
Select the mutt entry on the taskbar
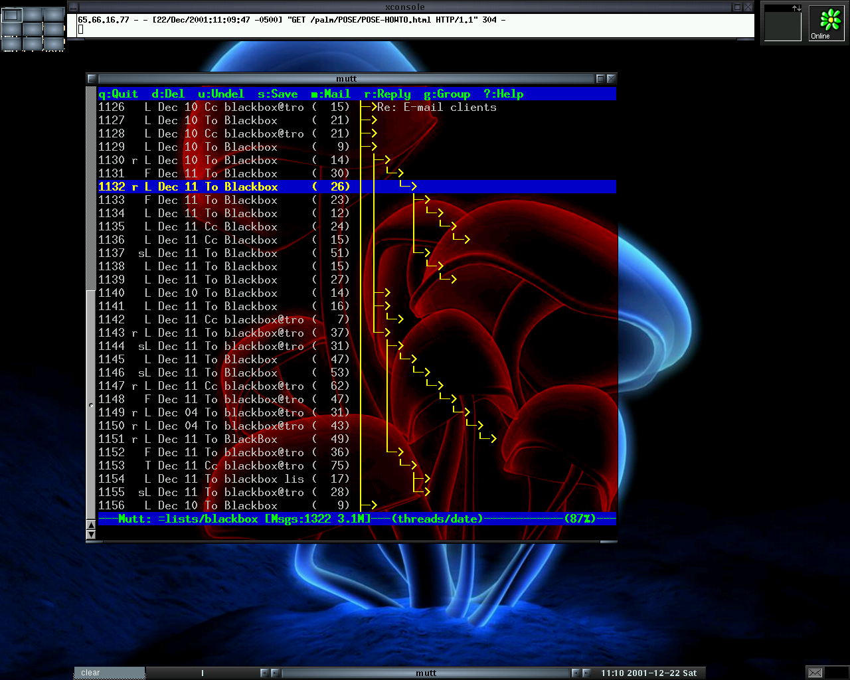[426, 673]
